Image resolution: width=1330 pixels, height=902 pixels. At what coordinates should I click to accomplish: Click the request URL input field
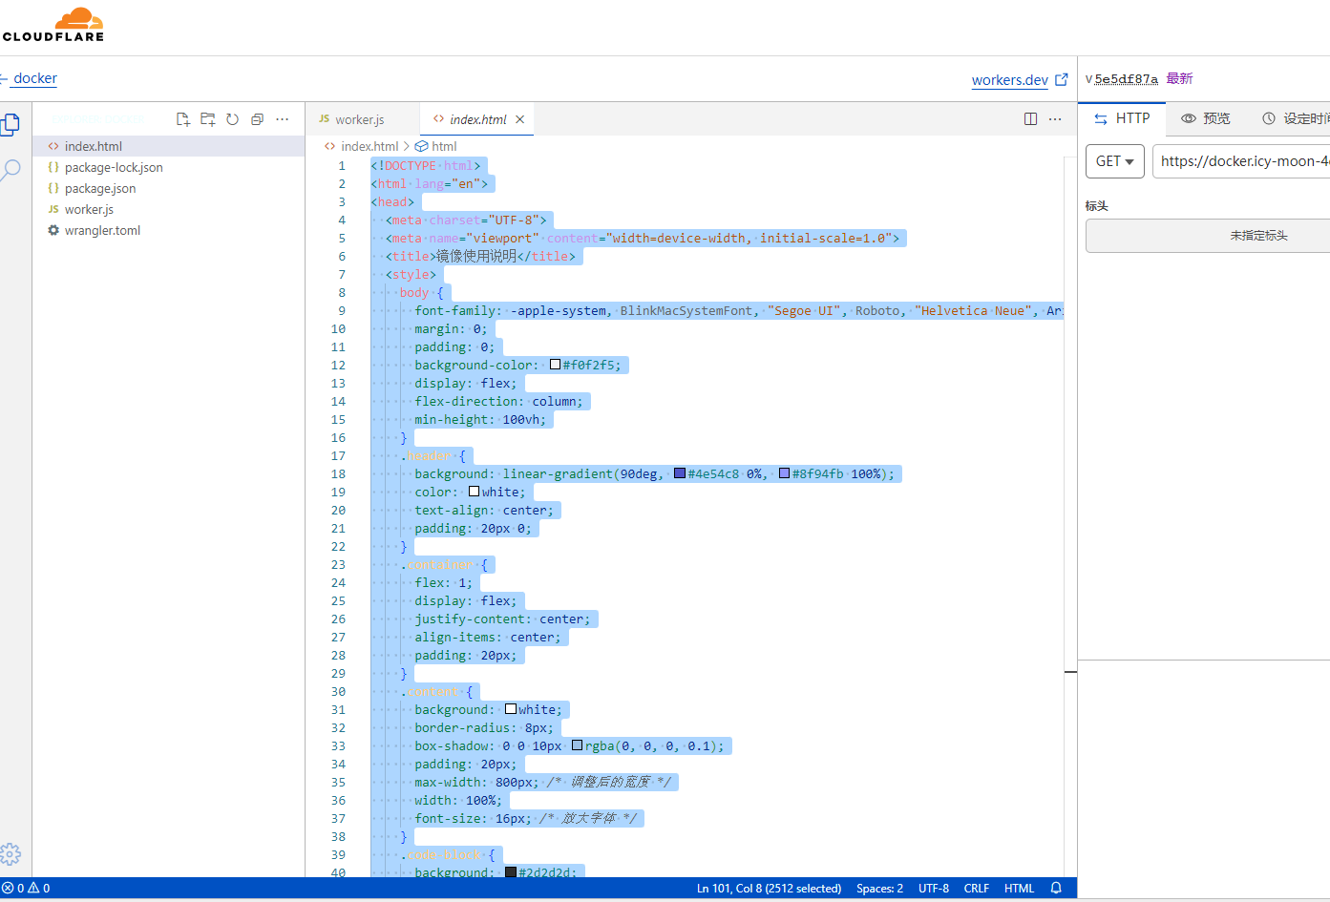coord(1241,161)
